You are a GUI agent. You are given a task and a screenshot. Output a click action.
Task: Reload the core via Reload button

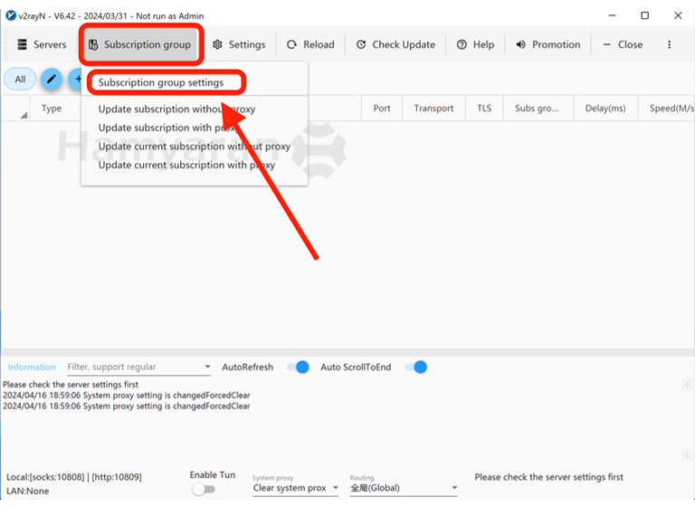tap(310, 44)
